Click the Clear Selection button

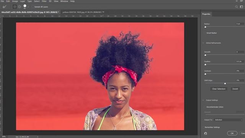(219, 89)
